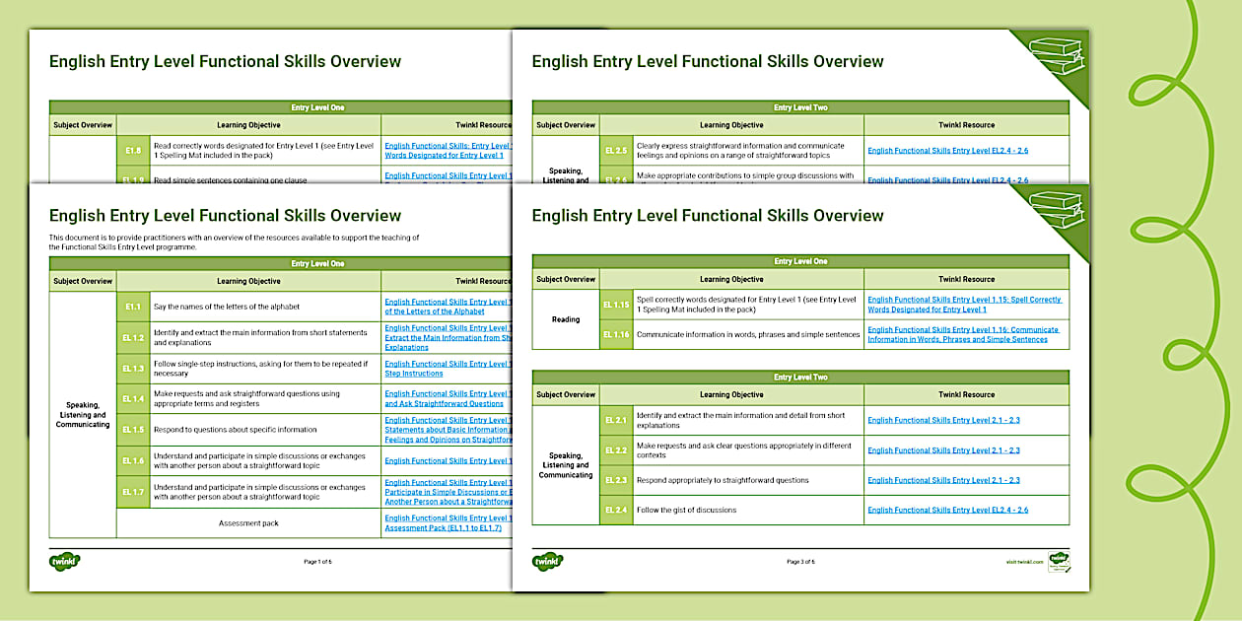Image resolution: width=1242 pixels, height=621 pixels.
Task: Click the EL 2.4 objective badge
Action: point(616,510)
